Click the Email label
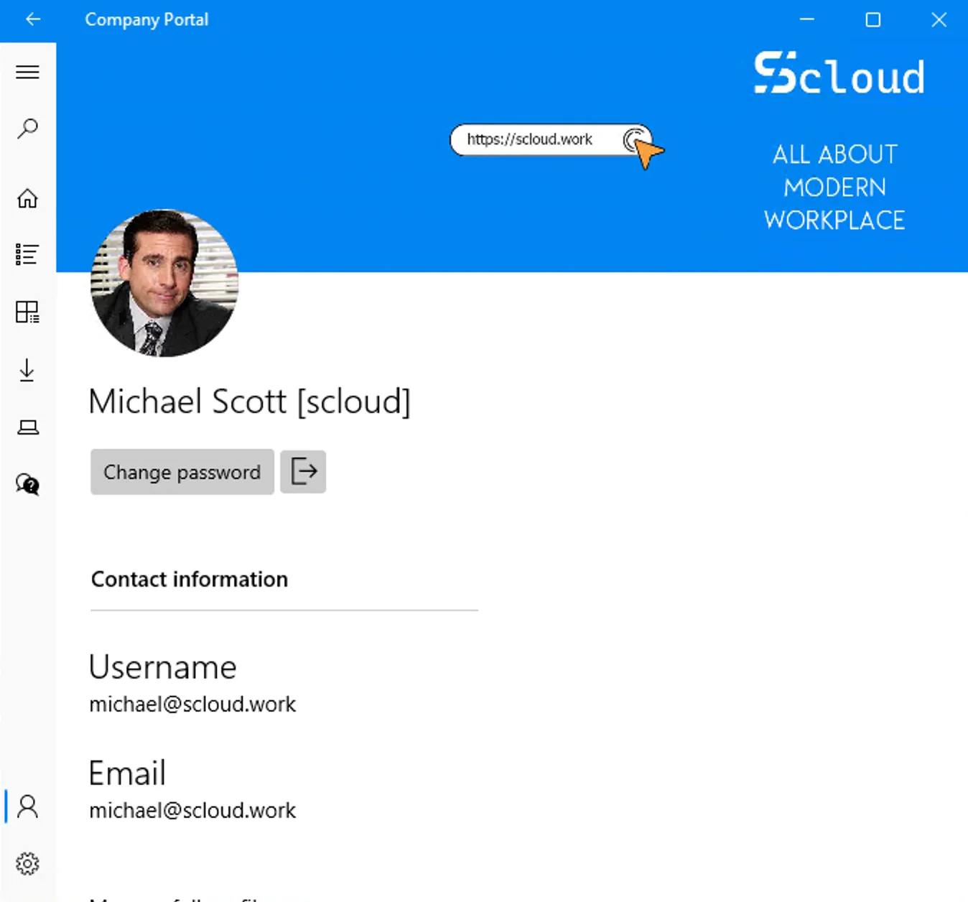This screenshot has width=968, height=902. 127,773
